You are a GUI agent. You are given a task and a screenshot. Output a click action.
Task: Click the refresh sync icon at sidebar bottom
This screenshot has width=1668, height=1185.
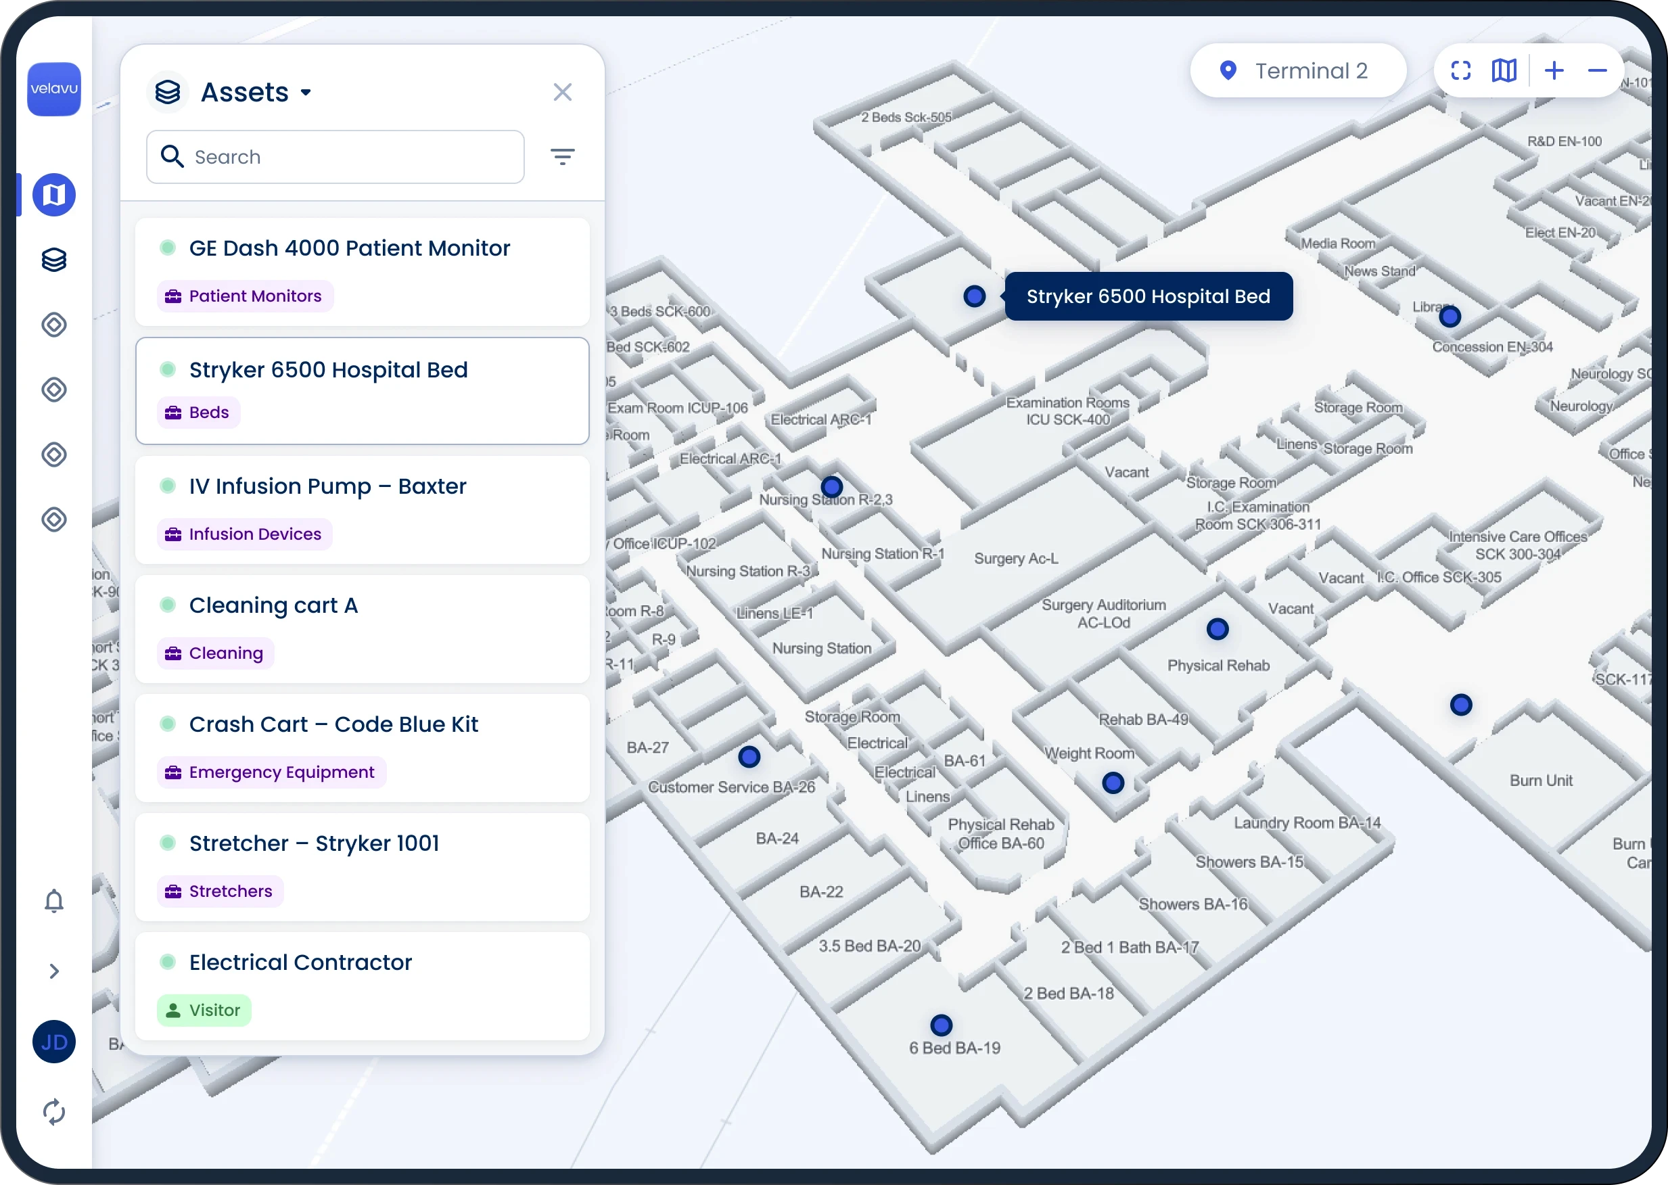pos(54,1112)
